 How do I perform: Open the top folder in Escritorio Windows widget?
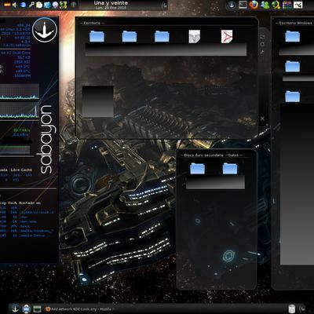pyautogui.click(x=292, y=36)
